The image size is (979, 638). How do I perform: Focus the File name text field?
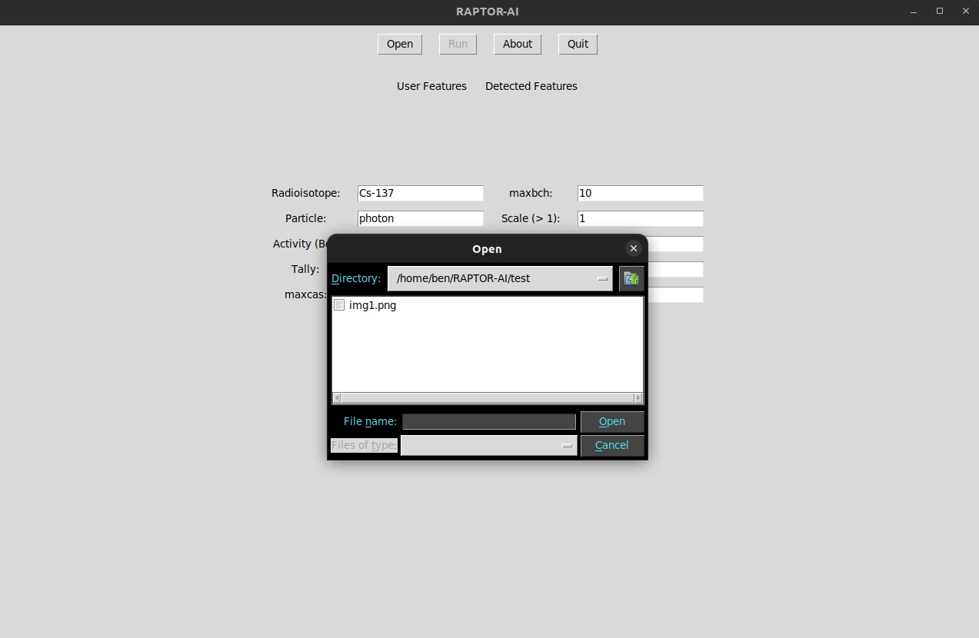488,421
